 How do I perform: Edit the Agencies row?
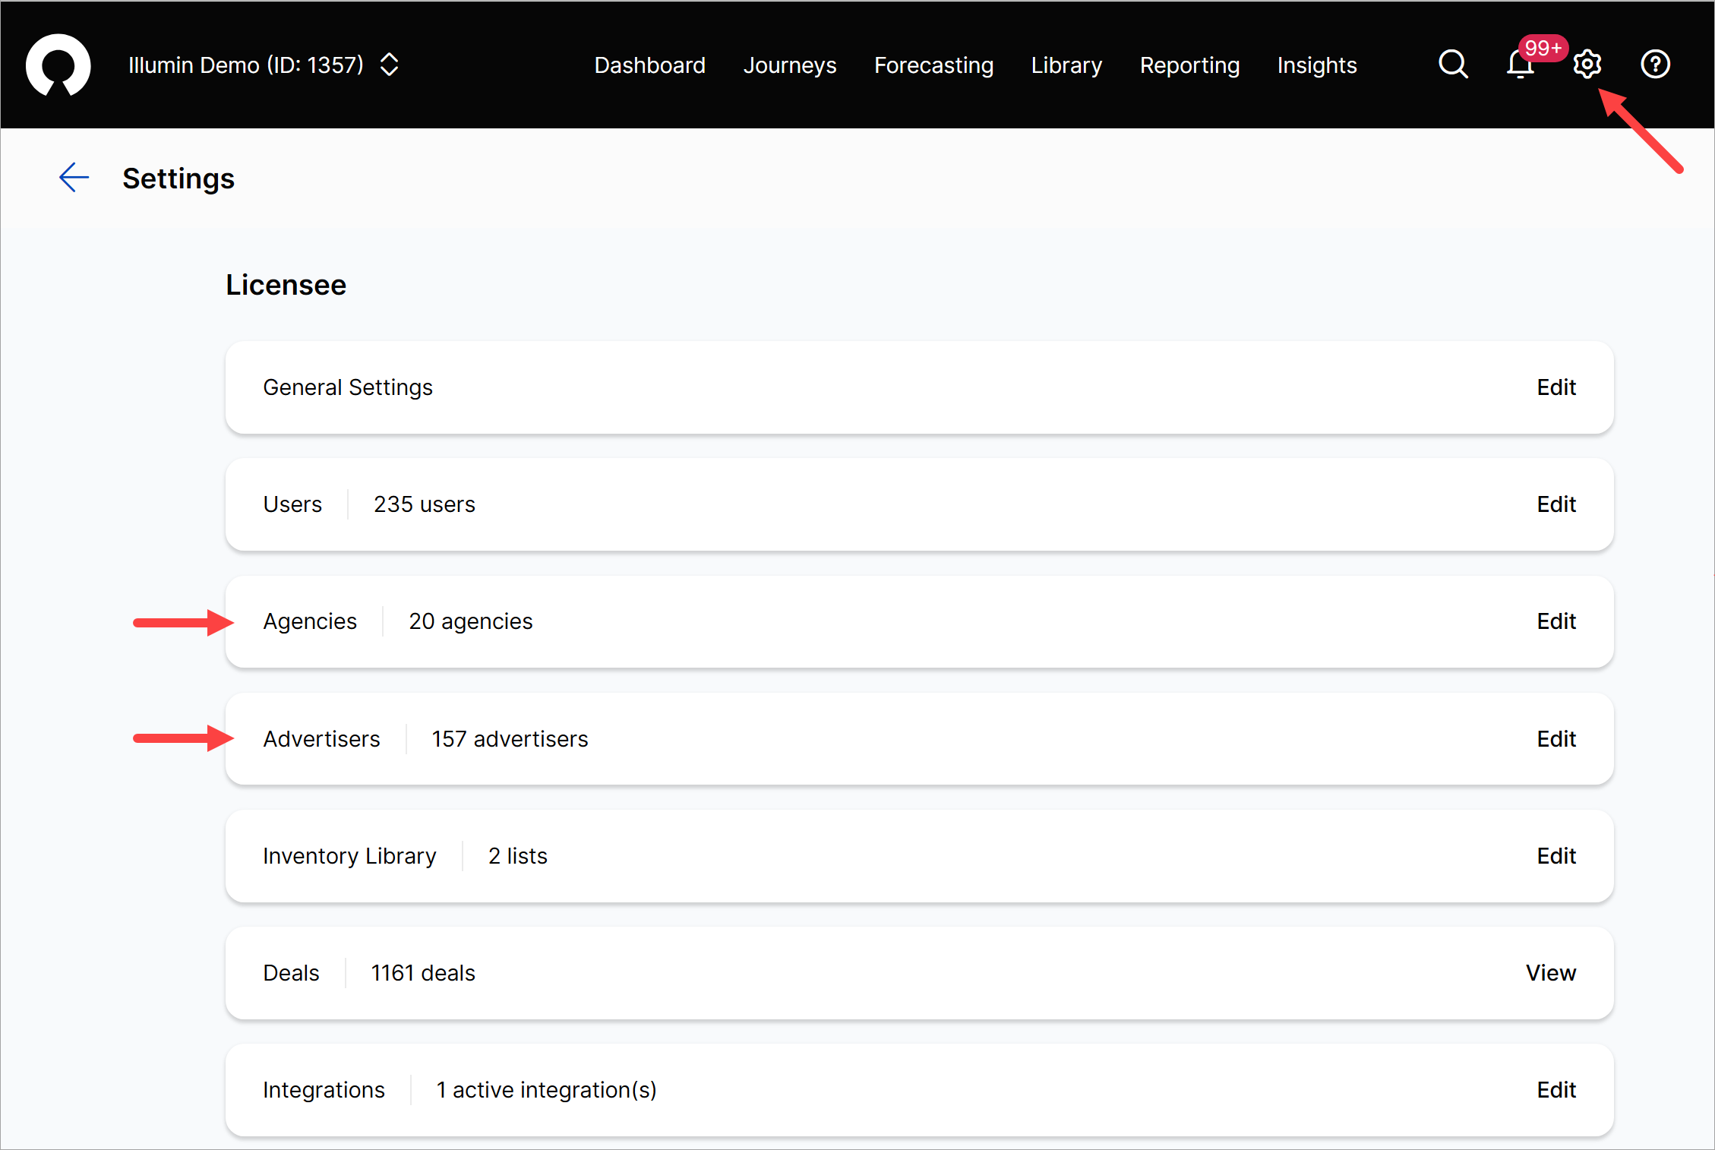[1556, 621]
